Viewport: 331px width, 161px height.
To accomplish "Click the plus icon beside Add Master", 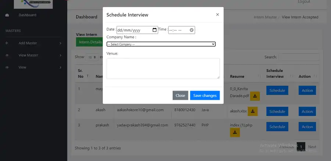I will 7,43.
